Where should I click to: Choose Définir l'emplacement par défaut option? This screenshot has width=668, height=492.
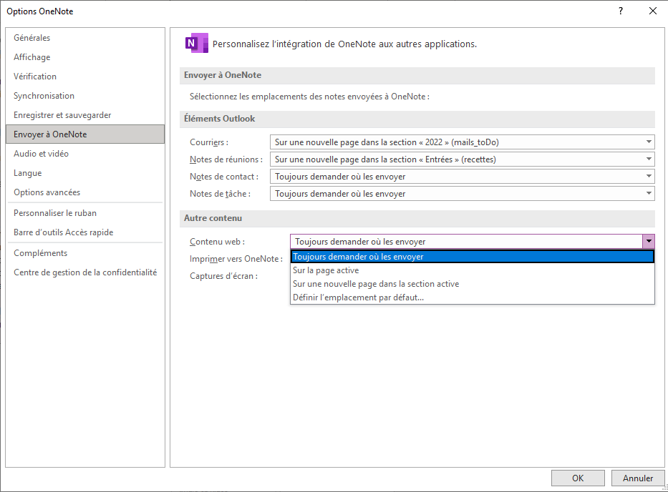[473, 297]
